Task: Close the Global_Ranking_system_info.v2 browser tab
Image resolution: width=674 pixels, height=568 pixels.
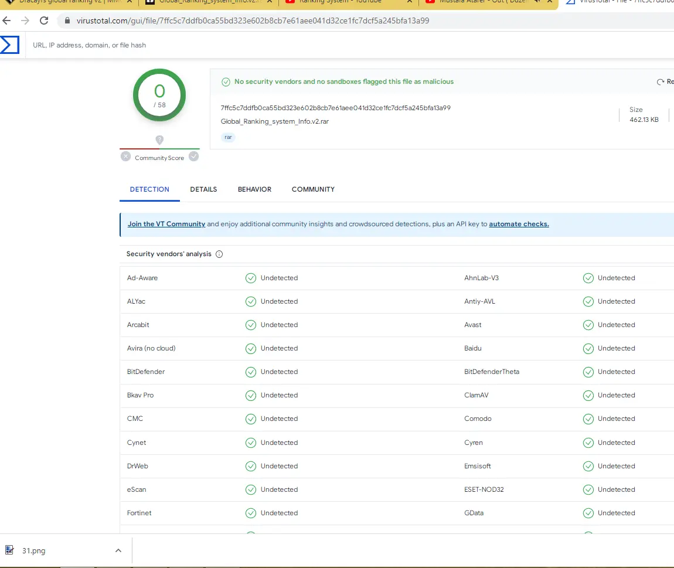Action: (x=270, y=2)
